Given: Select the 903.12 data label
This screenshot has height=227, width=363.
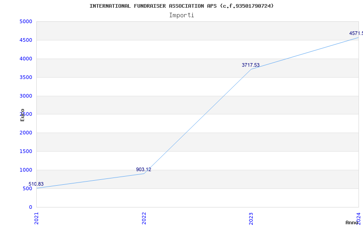Looking at the screenshot, I should (x=143, y=169).
